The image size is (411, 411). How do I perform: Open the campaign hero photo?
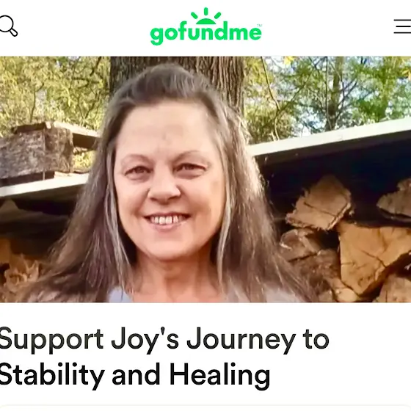click(x=205, y=180)
